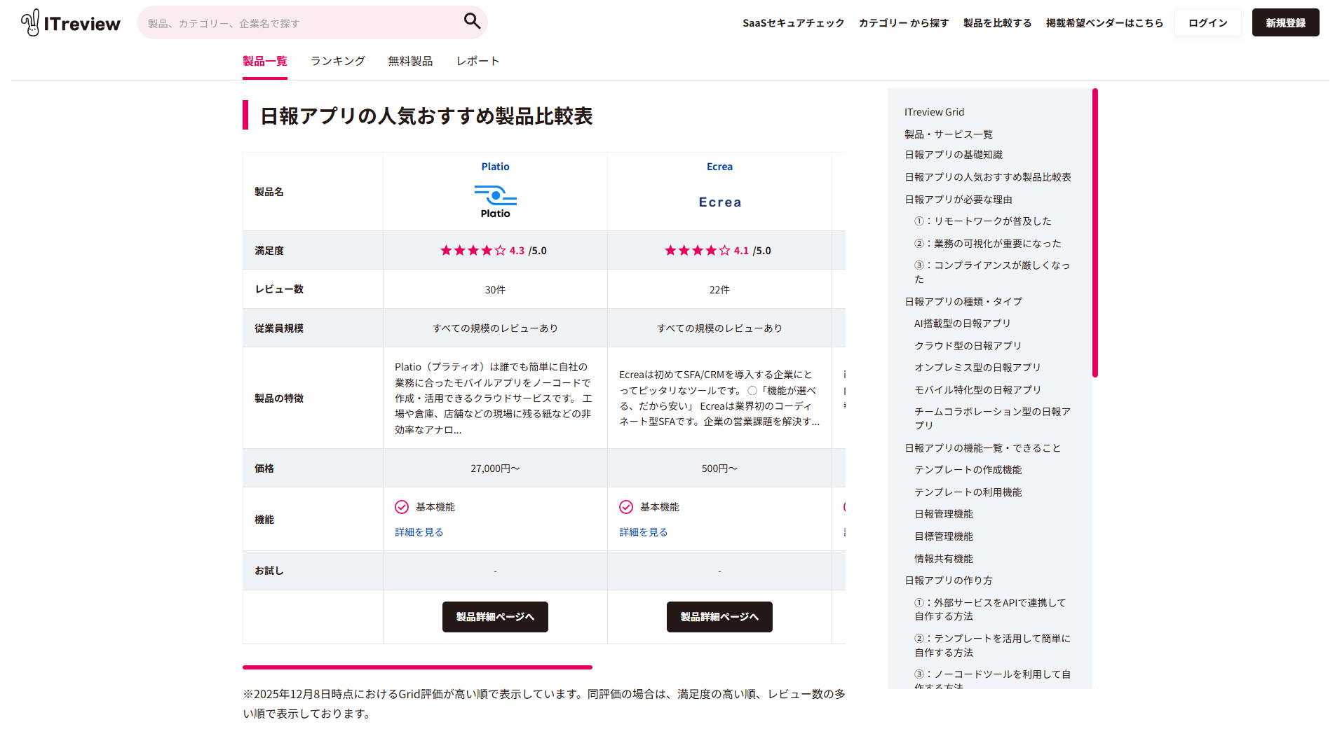
Task: Go to ①：リモートワークが普及した
Action: pyautogui.click(x=983, y=221)
